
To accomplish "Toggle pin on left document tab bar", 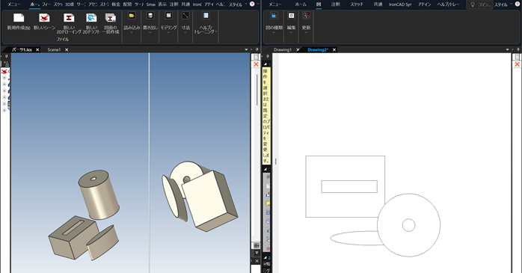I will (257, 49).
